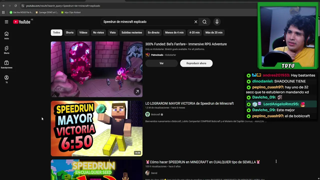320x180 pixels.
Task: Start voice search with microphone icon
Action: coord(217,22)
